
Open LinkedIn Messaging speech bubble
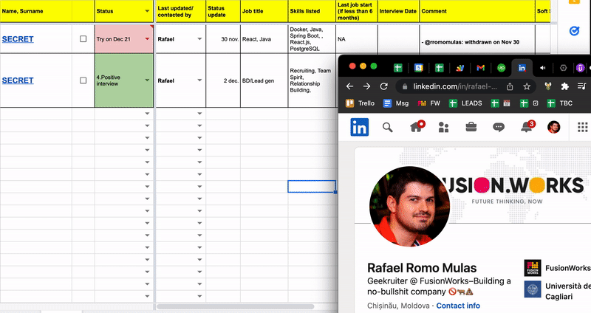[499, 128]
